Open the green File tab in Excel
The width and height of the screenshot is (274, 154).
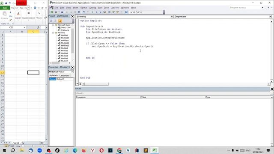tap(5, 8)
